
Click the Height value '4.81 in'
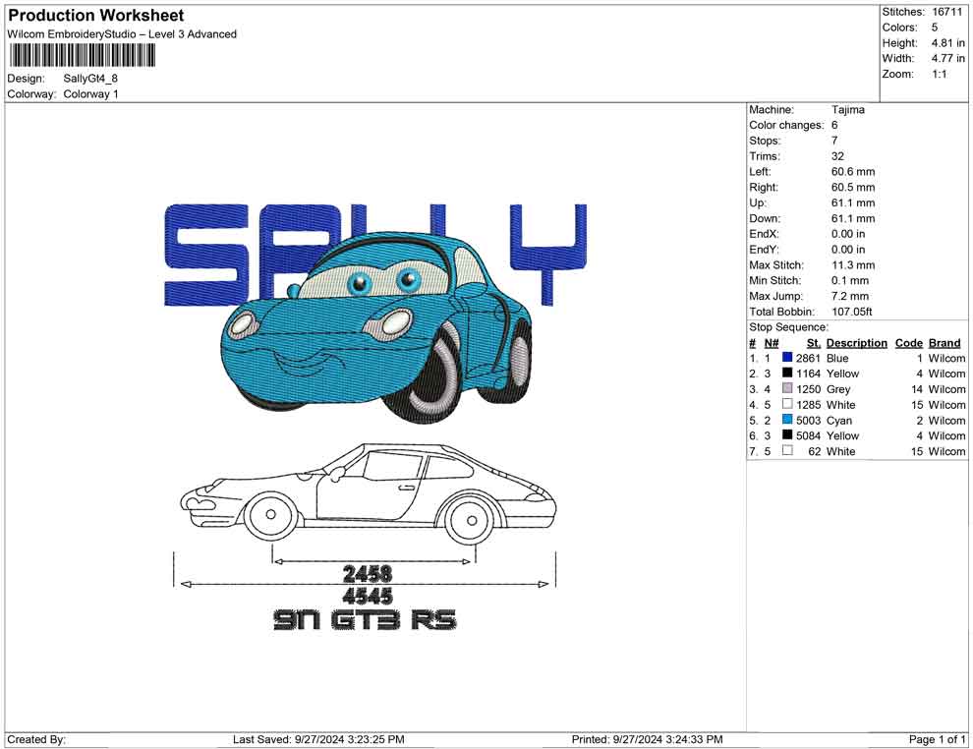click(x=948, y=43)
